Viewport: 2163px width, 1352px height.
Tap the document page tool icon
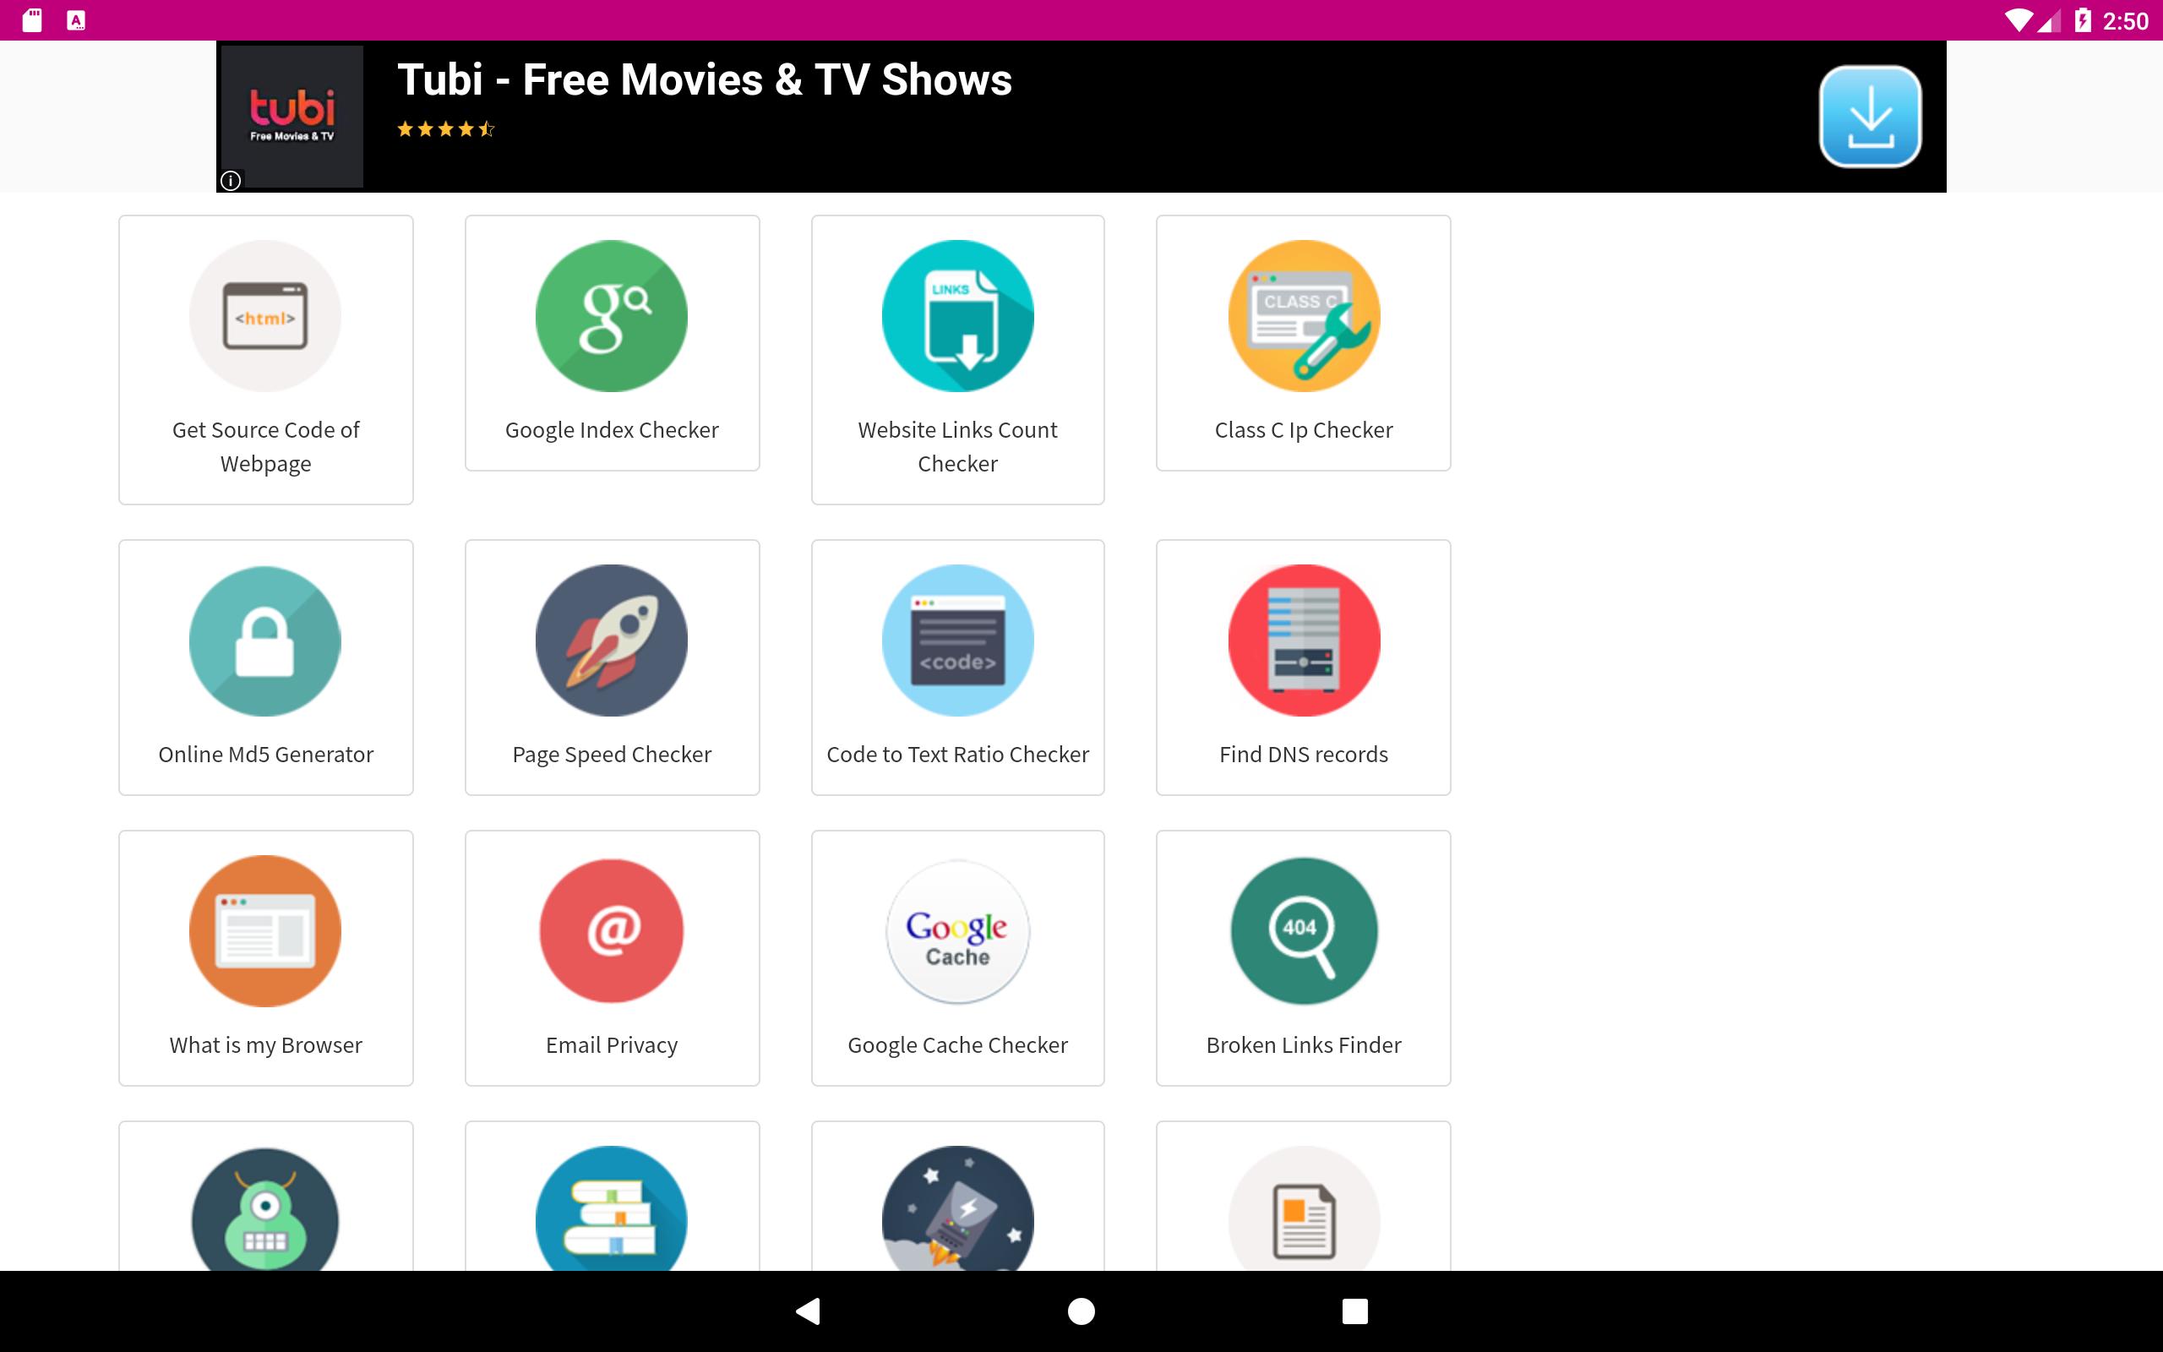coord(1303,1208)
